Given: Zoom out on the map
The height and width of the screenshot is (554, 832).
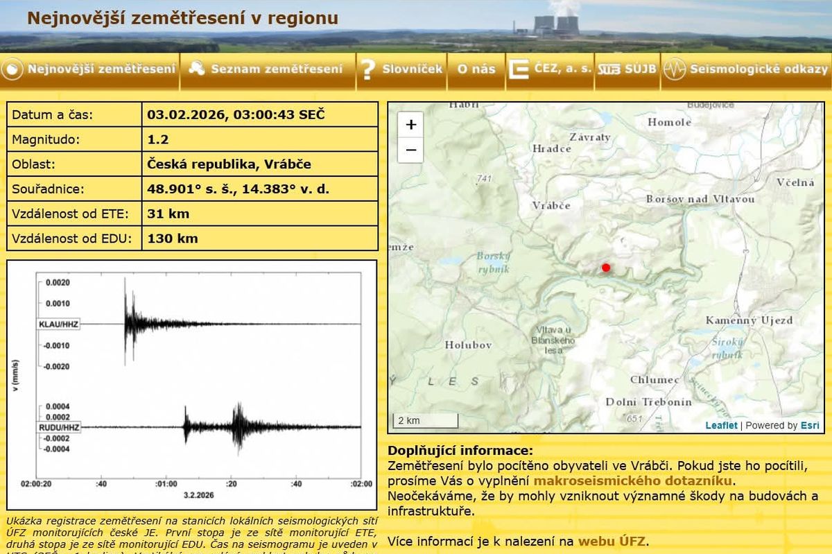Looking at the screenshot, I should (x=411, y=150).
